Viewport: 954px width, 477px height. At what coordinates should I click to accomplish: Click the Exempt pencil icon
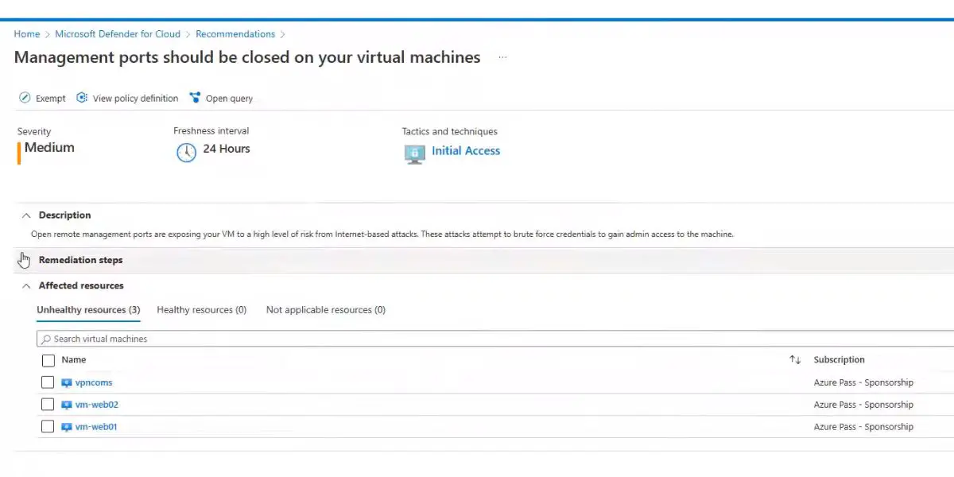(24, 98)
